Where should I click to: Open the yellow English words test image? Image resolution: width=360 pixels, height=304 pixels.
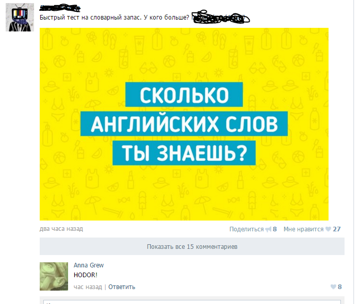(x=184, y=124)
